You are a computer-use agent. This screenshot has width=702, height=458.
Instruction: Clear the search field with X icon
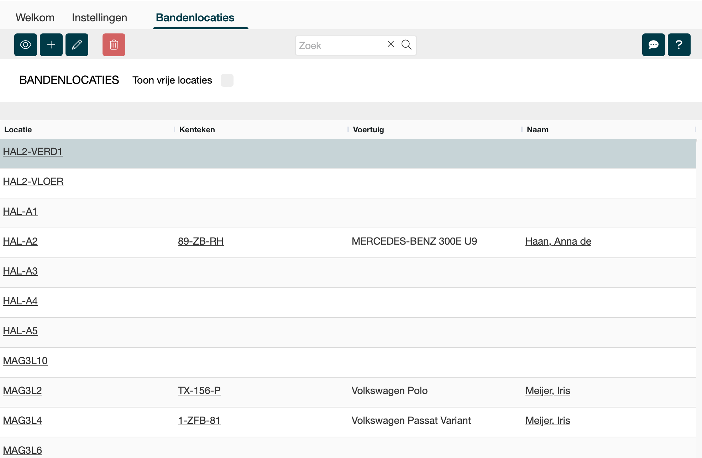391,44
